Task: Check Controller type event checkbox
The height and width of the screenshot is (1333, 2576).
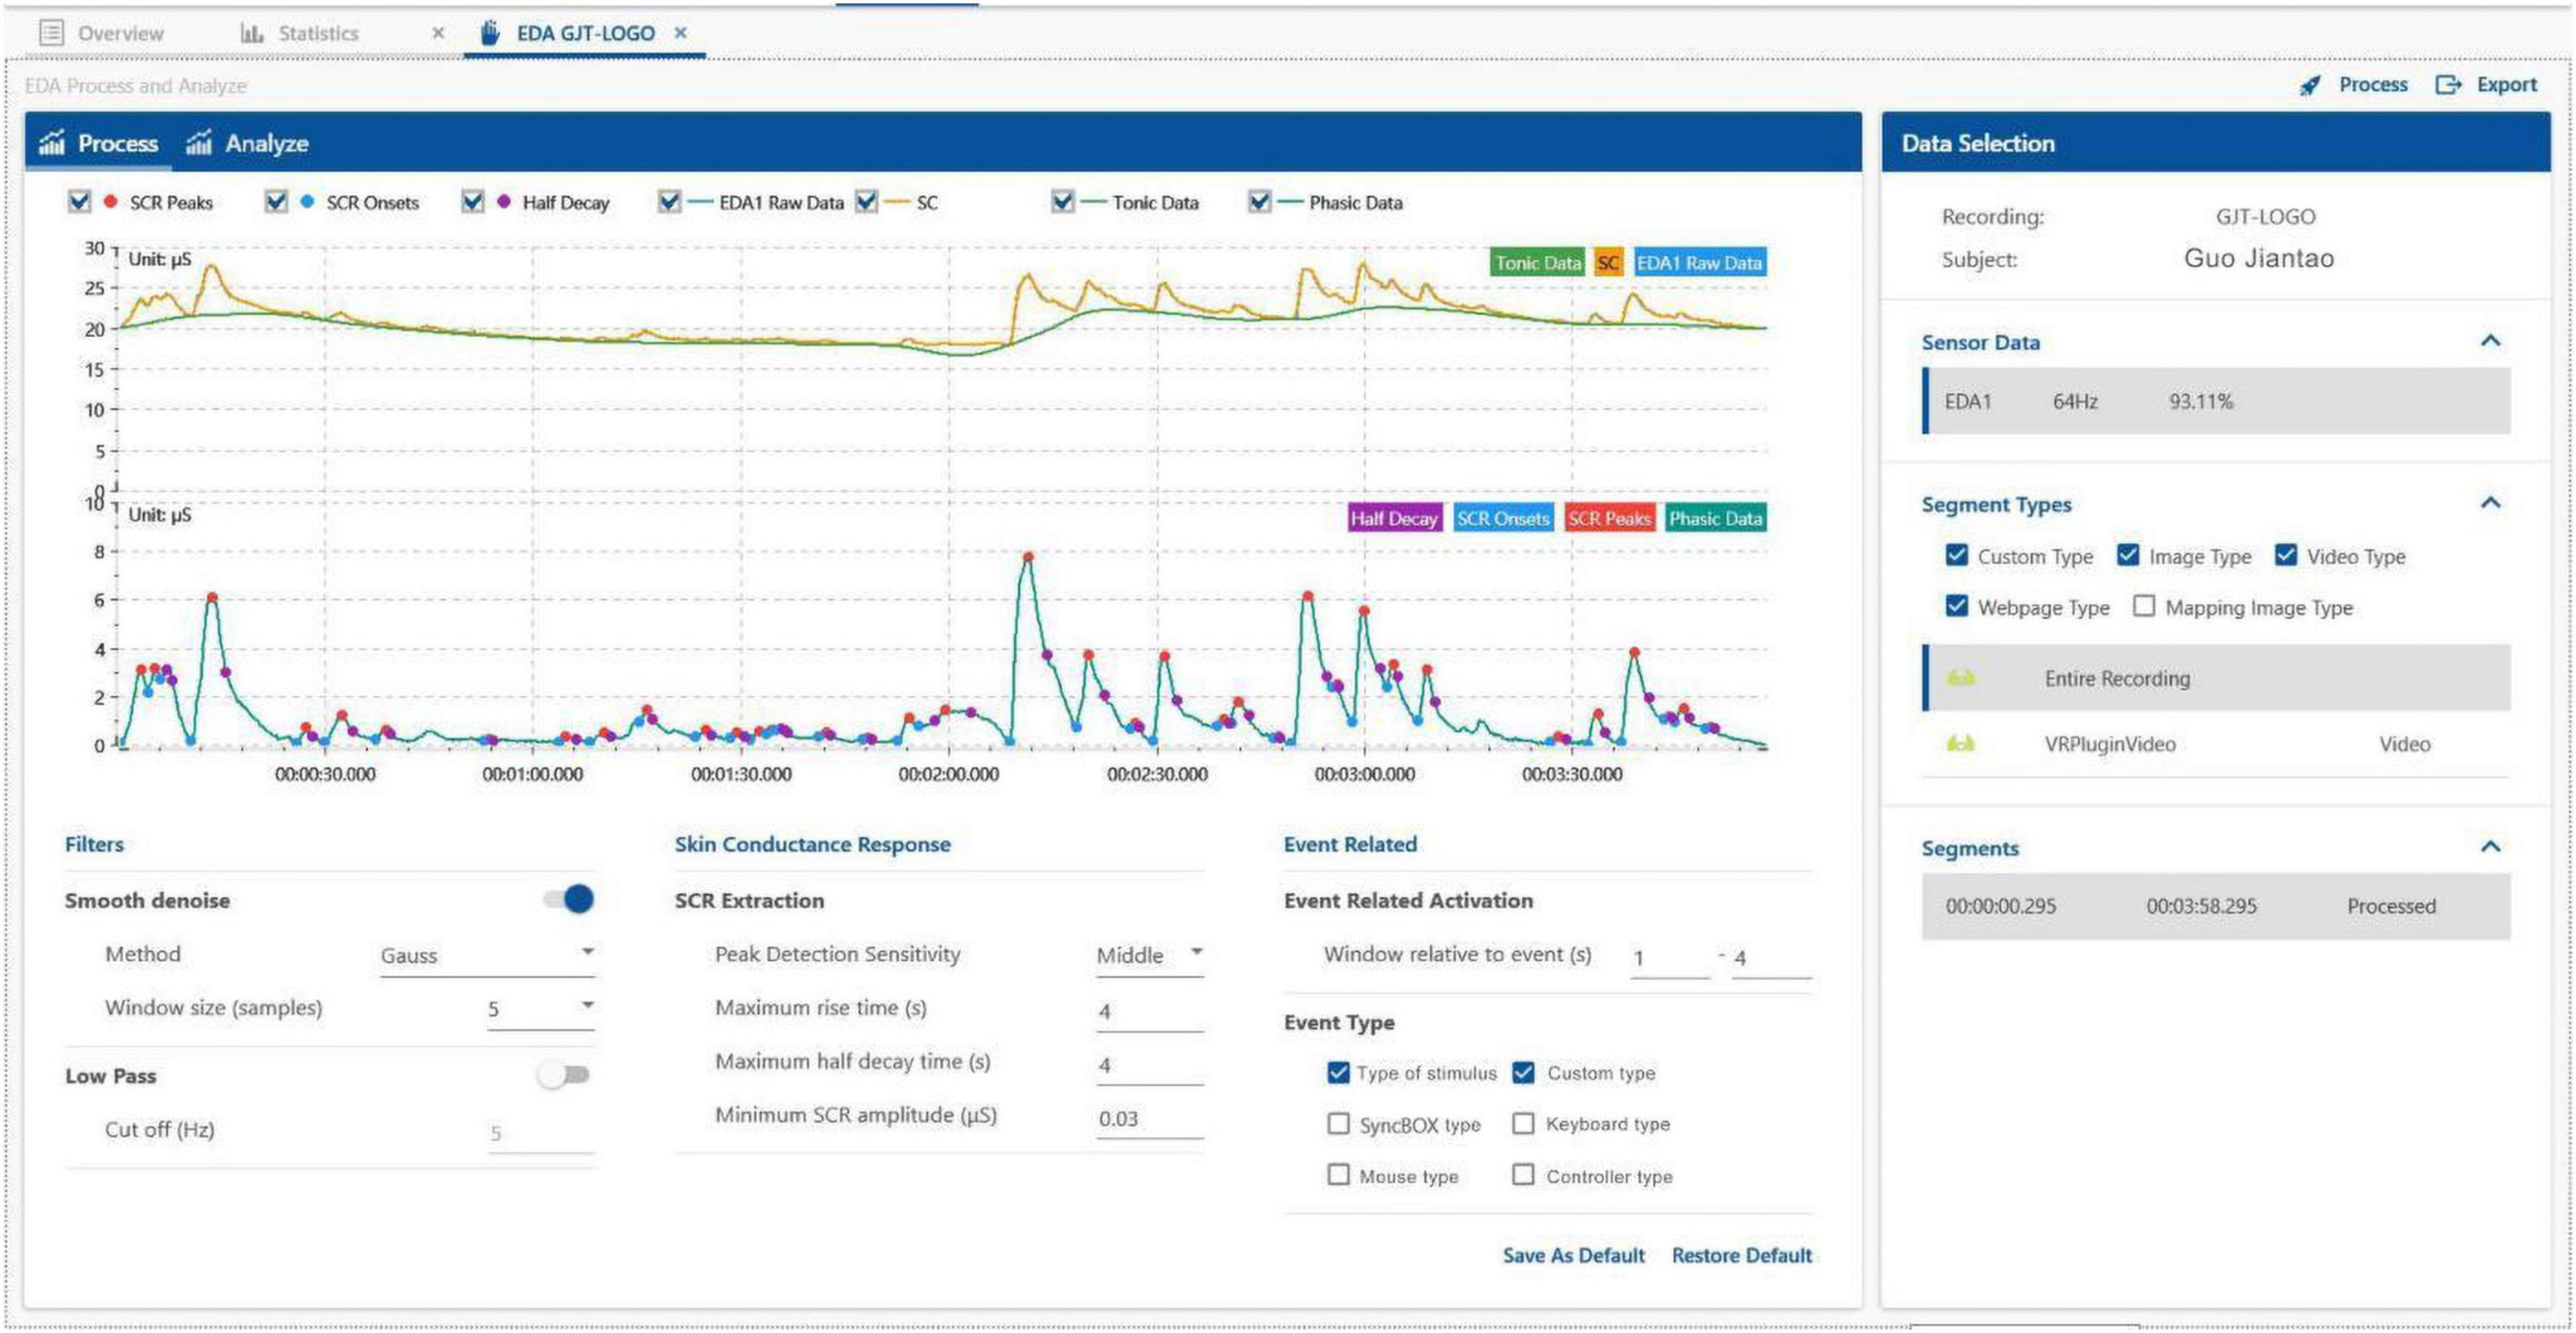Action: click(x=1523, y=1175)
